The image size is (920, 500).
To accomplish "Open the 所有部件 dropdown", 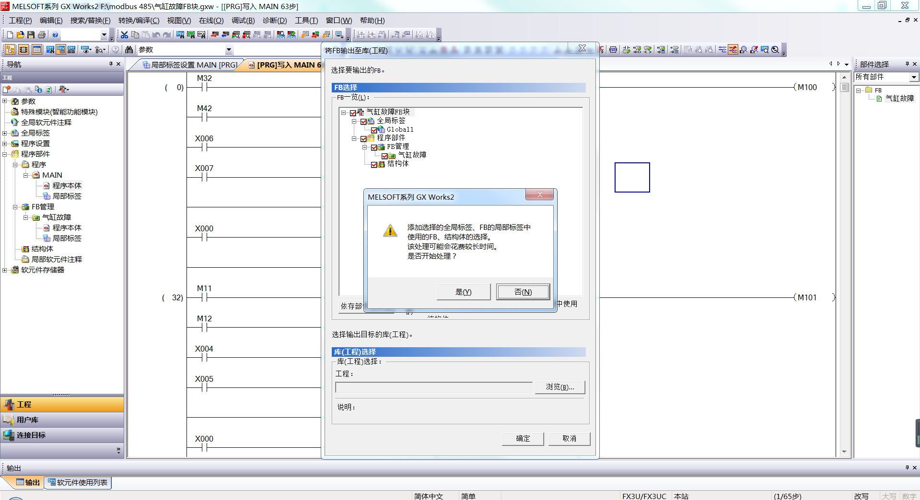I will [x=914, y=77].
